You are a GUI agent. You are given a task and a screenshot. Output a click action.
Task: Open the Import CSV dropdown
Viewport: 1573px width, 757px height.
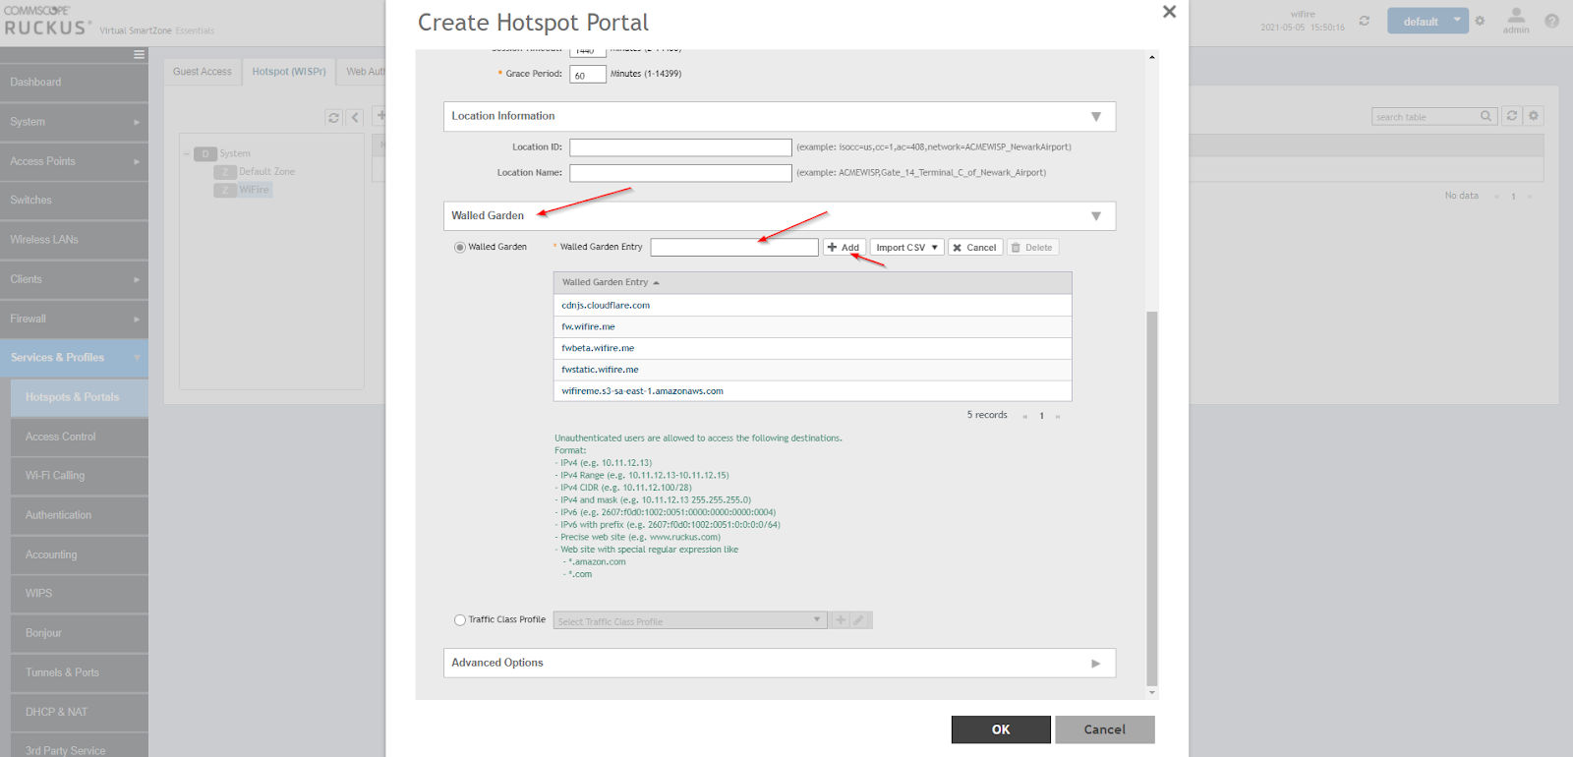[x=906, y=248]
